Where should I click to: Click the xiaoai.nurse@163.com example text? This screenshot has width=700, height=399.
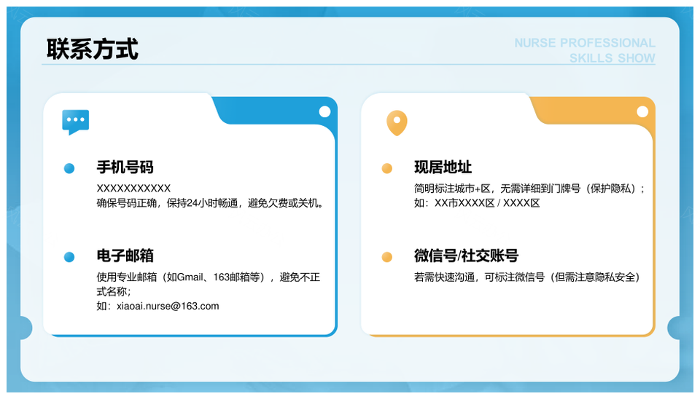pyautogui.click(x=168, y=306)
